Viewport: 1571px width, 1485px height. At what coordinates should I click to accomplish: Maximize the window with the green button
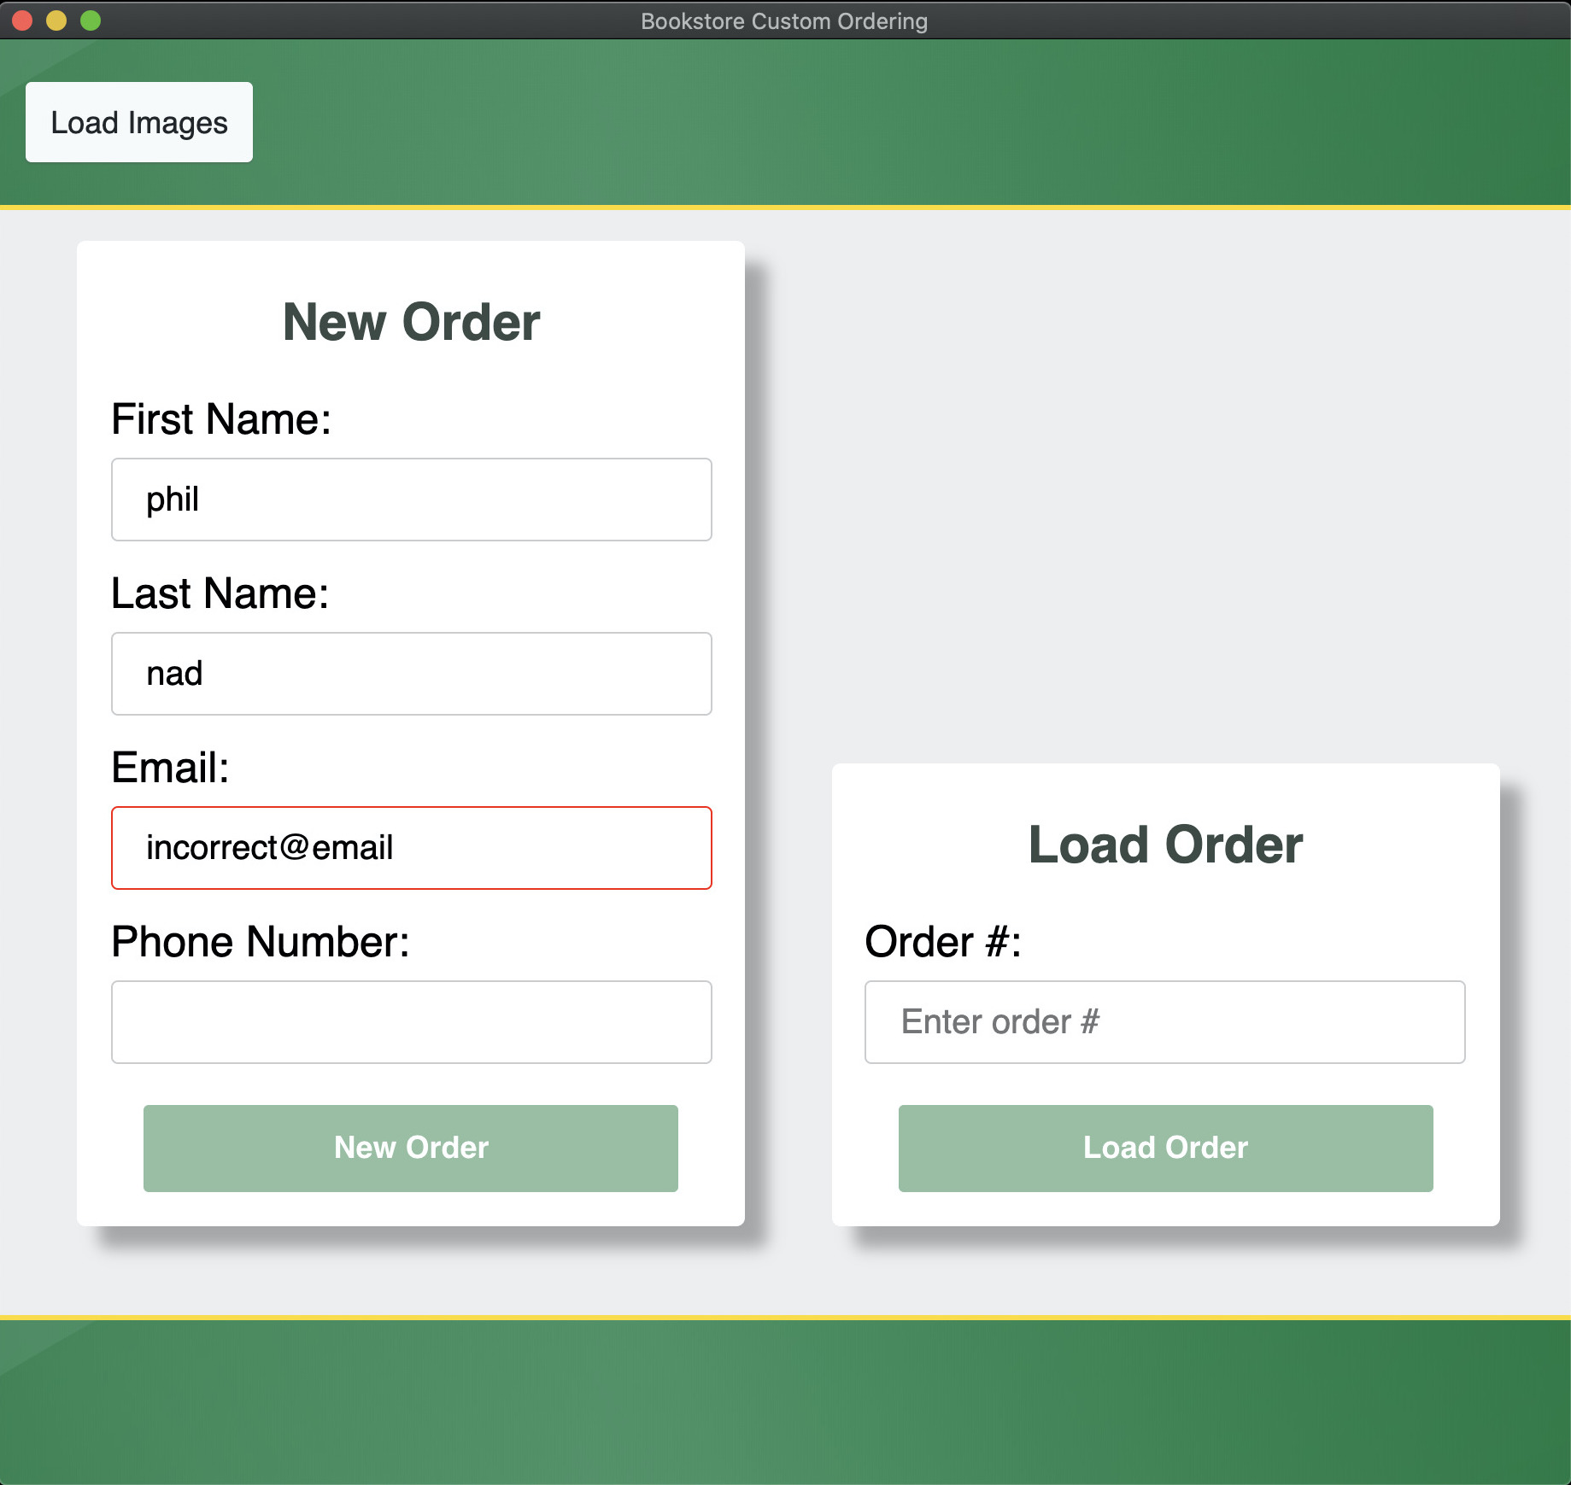[91, 20]
